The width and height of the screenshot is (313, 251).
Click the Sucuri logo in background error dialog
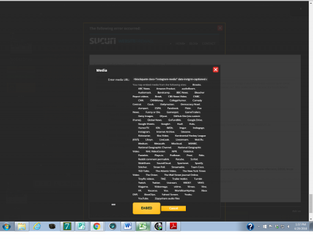[x=103, y=41]
